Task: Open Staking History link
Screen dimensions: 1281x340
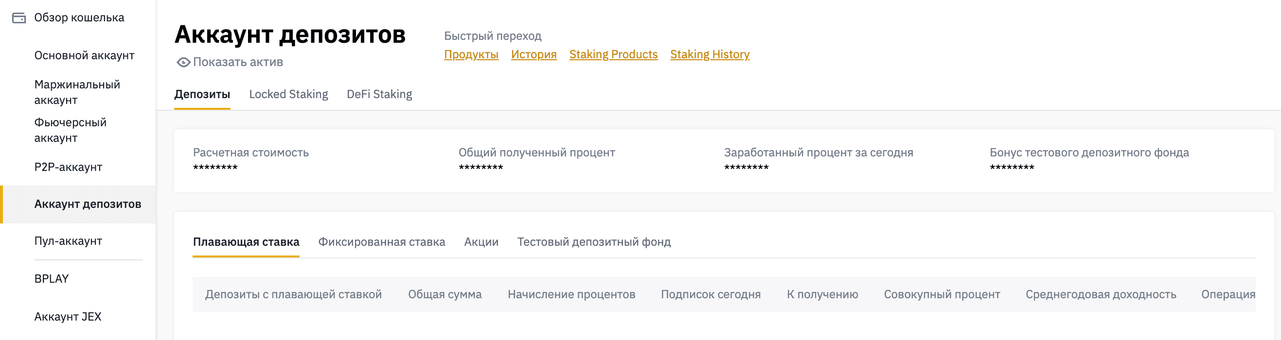Action: coord(710,54)
